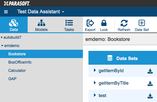Refresh the data repository view
The width and height of the screenshot is (157, 102).
124,25
